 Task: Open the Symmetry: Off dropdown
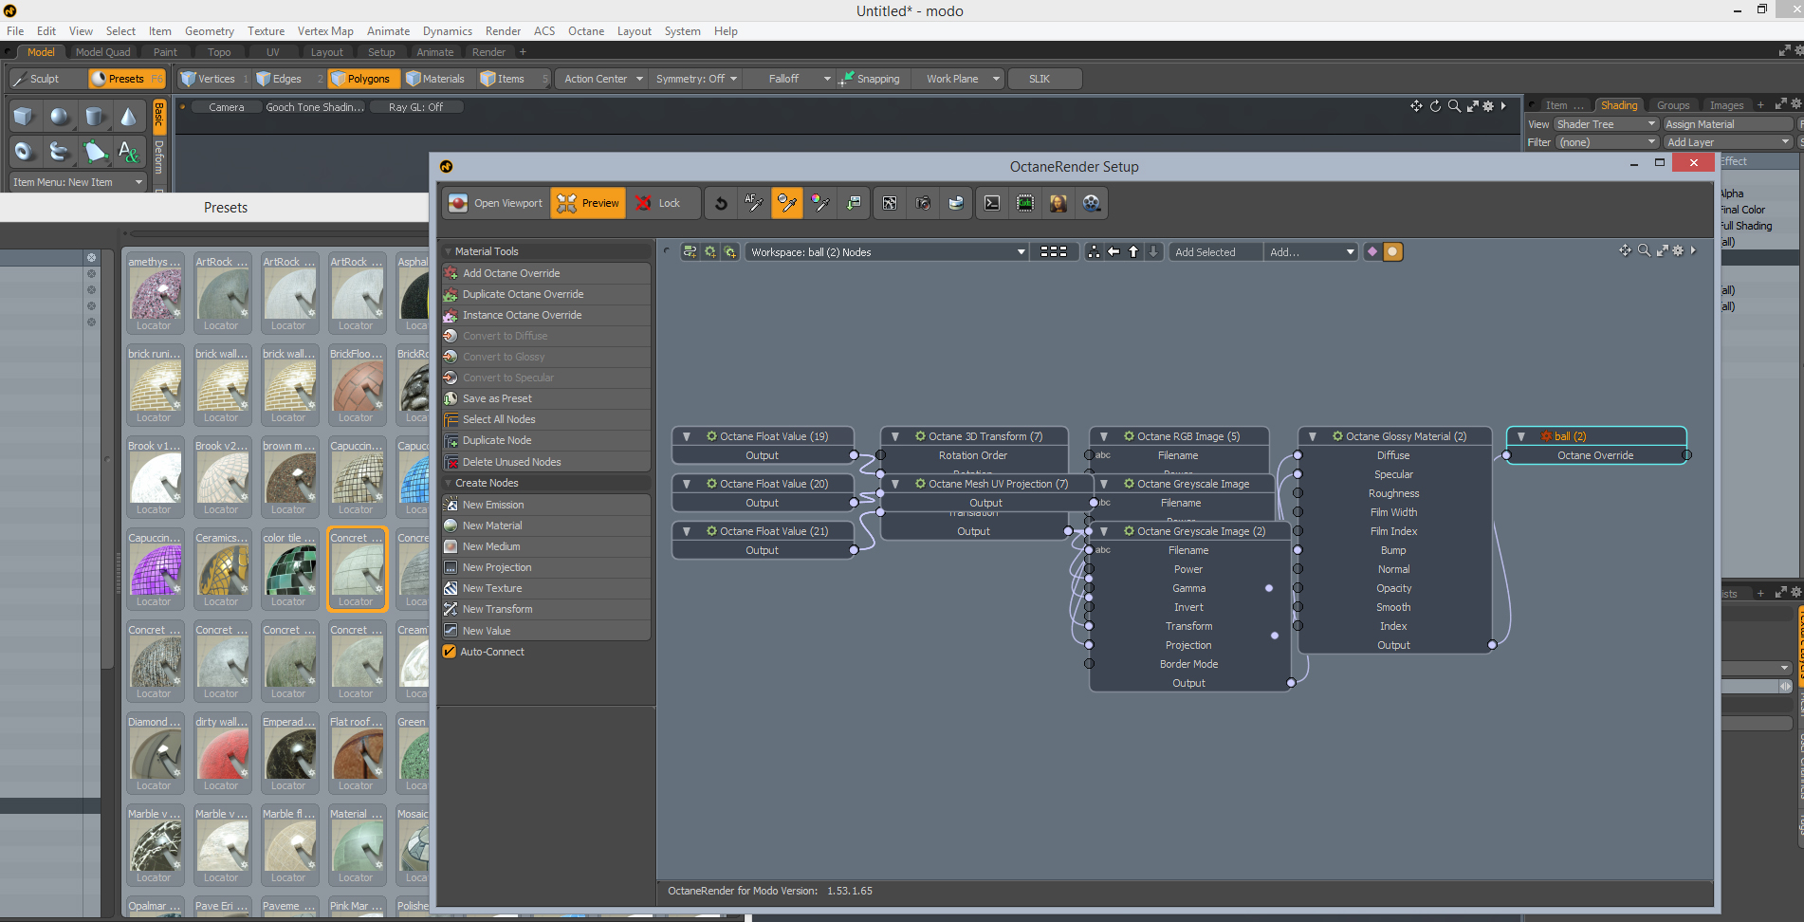[696, 79]
